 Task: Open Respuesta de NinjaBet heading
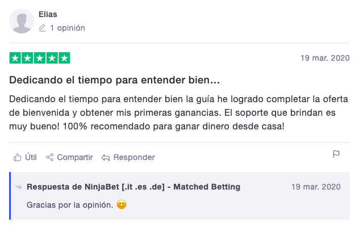[133, 187]
